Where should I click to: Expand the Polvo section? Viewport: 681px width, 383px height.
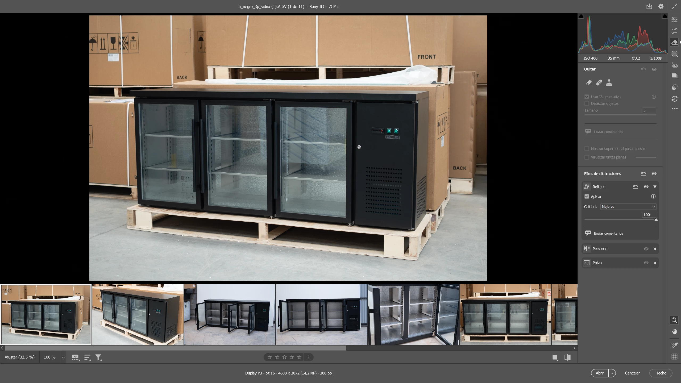point(655,263)
